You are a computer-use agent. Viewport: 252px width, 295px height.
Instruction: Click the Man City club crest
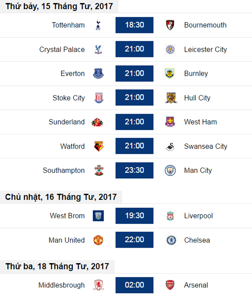(170, 170)
